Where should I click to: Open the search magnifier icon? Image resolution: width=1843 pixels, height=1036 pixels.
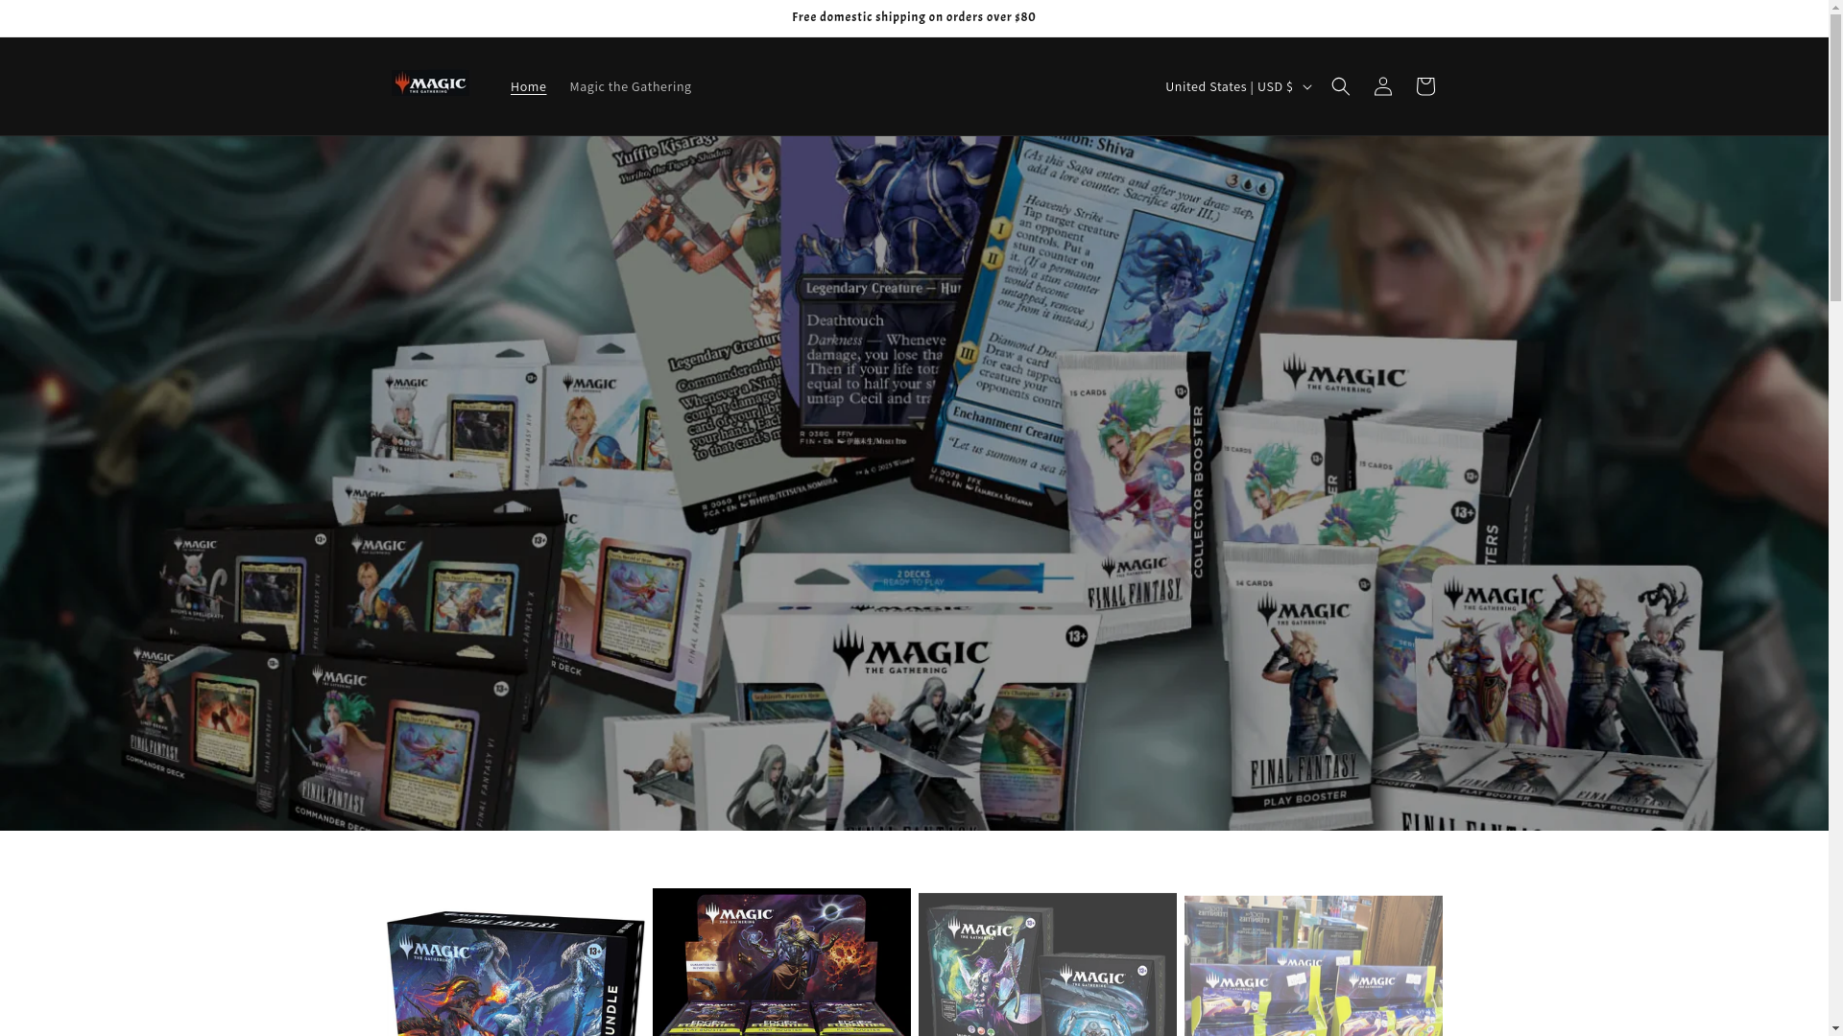(x=1340, y=86)
